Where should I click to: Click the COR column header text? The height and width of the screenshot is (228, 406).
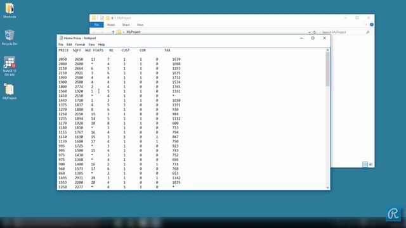click(x=143, y=50)
